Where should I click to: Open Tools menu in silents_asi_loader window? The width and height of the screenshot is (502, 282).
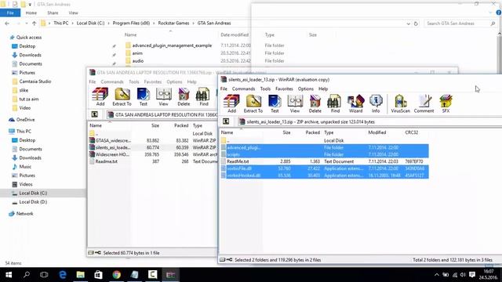[265, 89]
